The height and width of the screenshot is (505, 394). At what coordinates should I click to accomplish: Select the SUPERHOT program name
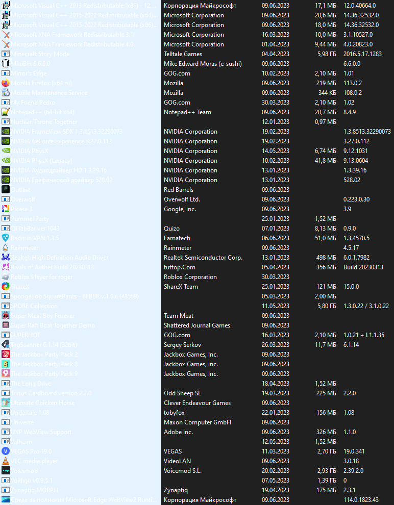pos(26,335)
